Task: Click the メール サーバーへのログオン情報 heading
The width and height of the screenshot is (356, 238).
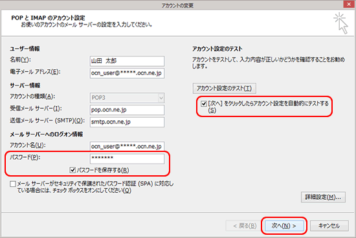Action: coord(47,135)
